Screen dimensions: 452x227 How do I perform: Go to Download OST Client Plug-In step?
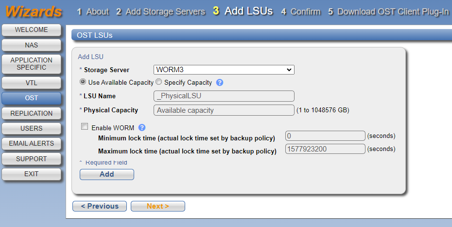click(388, 12)
